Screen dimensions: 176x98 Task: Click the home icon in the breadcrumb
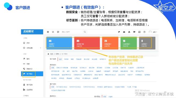click(48, 54)
